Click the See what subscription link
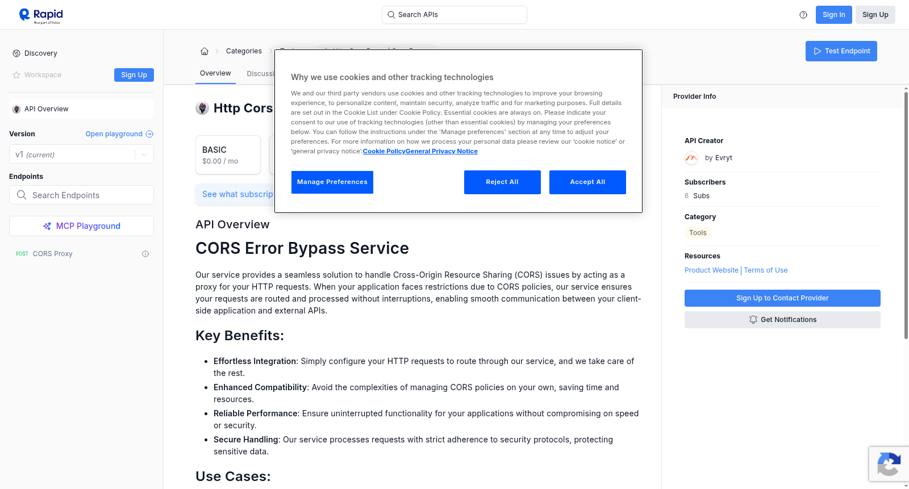 (237, 194)
